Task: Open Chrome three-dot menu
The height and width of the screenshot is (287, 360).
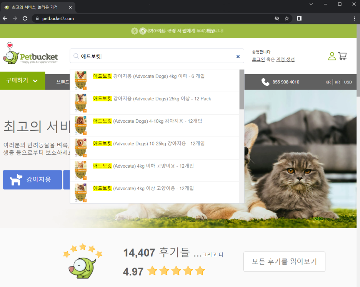Action: [355, 18]
